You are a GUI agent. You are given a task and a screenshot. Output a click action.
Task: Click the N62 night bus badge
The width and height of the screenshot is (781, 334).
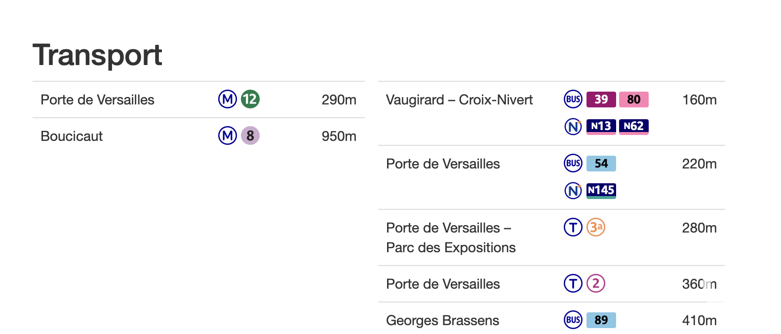pyautogui.click(x=633, y=127)
